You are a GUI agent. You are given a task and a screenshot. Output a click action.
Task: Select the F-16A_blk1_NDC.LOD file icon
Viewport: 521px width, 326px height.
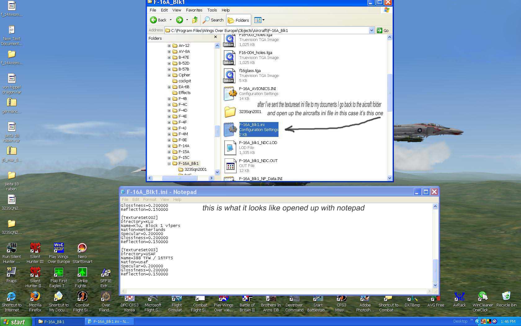point(229,148)
